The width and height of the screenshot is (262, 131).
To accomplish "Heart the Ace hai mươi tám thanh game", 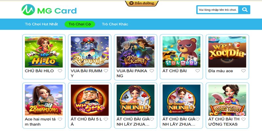I will tap(60, 119).
